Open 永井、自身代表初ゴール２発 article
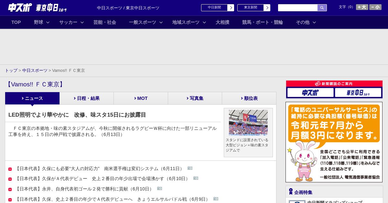This screenshot has height=203, width=388. click(84, 189)
